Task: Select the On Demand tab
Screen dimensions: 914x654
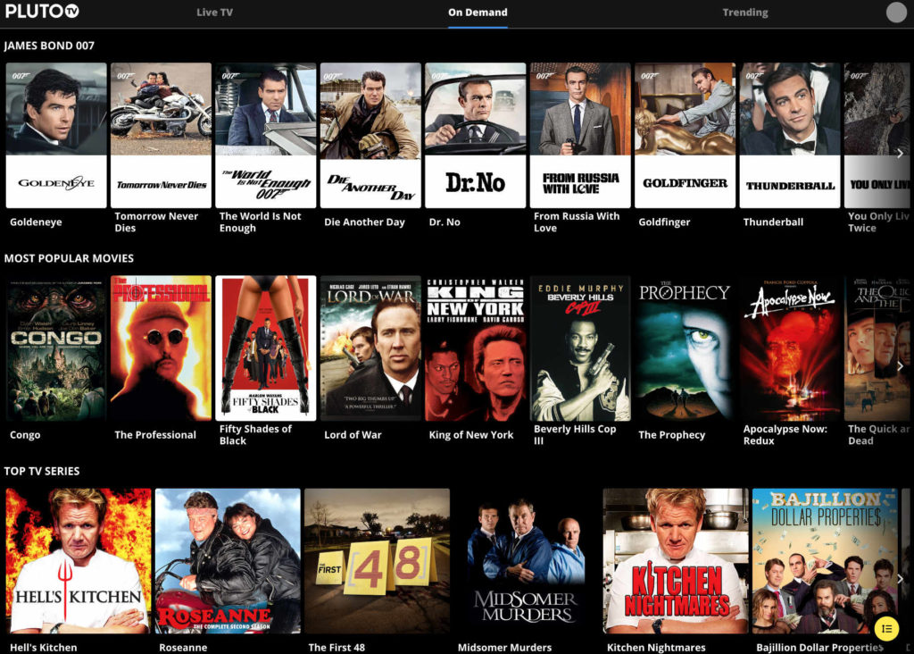Action: [x=478, y=13]
